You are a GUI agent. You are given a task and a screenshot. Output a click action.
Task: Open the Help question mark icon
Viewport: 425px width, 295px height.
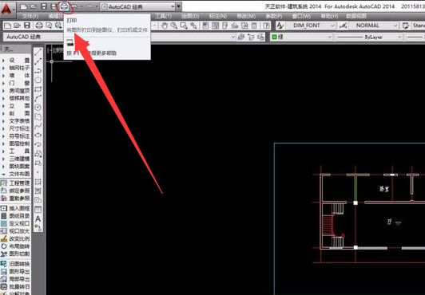[x=266, y=26]
